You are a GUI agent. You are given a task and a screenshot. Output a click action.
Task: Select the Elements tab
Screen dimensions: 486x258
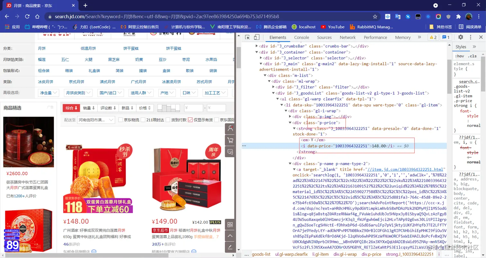click(x=278, y=37)
